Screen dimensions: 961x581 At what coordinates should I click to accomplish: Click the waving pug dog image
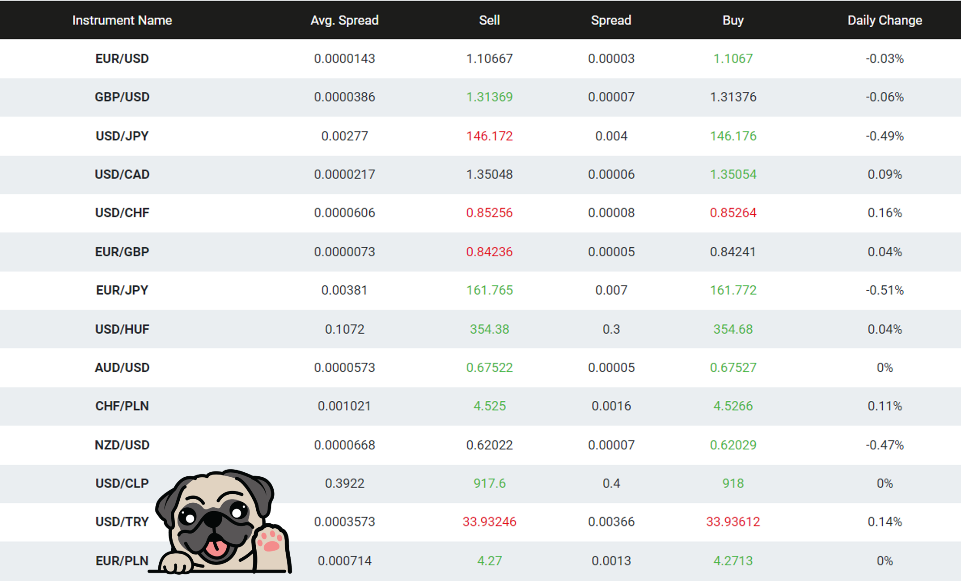[x=221, y=522]
